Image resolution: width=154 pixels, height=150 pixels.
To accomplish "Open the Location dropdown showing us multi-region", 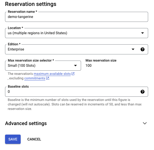I will (77, 33).
